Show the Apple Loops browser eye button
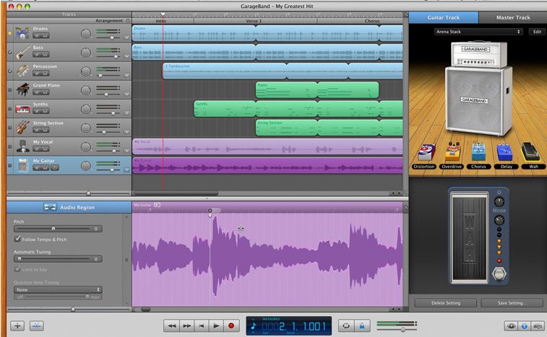This screenshot has width=547, height=337. [x=511, y=326]
